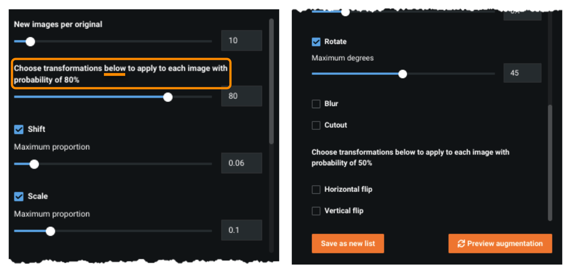Turn on the Cutout transformation
The height and width of the screenshot is (273, 571).
pos(316,125)
